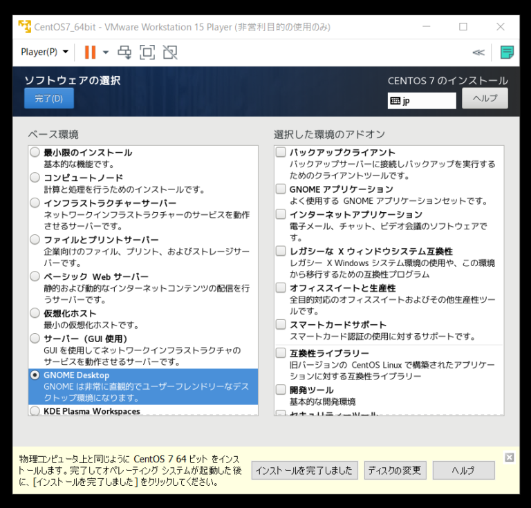The image size is (531, 508).
Task: Check the スマートカードサポート checkbox
Action: tap(281, 325)
